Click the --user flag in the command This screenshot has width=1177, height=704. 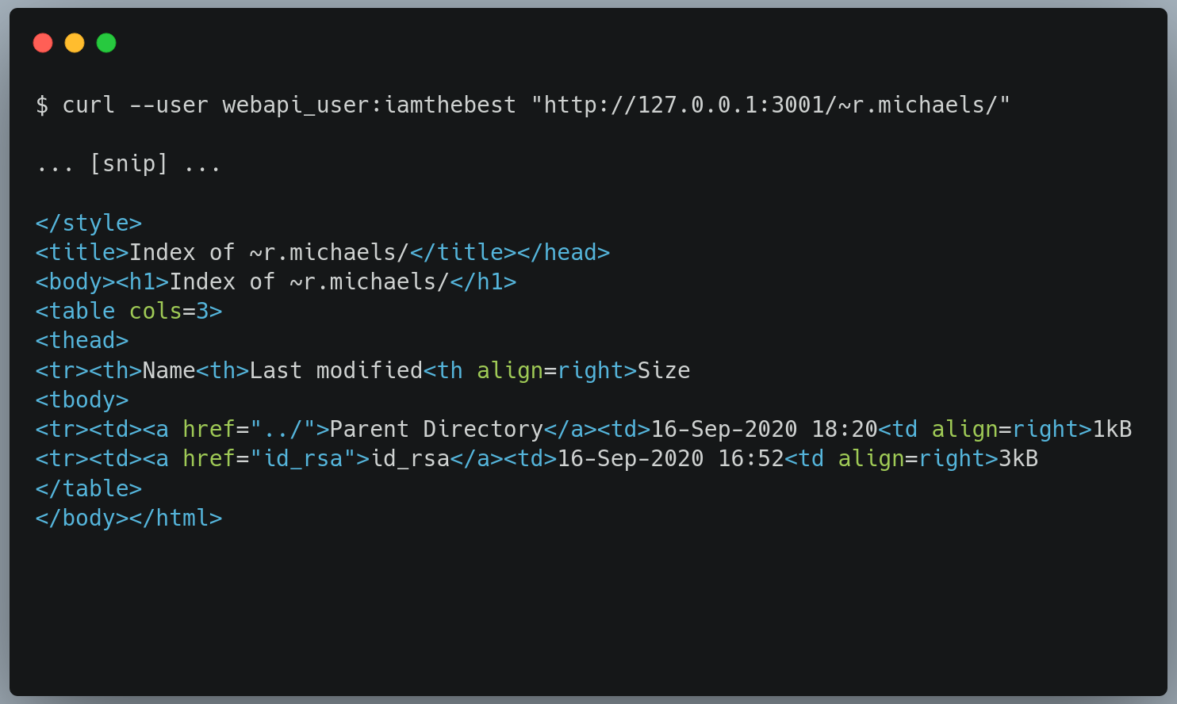pos(169,105)
